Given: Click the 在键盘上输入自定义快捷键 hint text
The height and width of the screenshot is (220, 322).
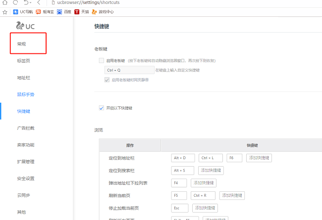Looking at the screenshot, I should [x=177, y=70].
